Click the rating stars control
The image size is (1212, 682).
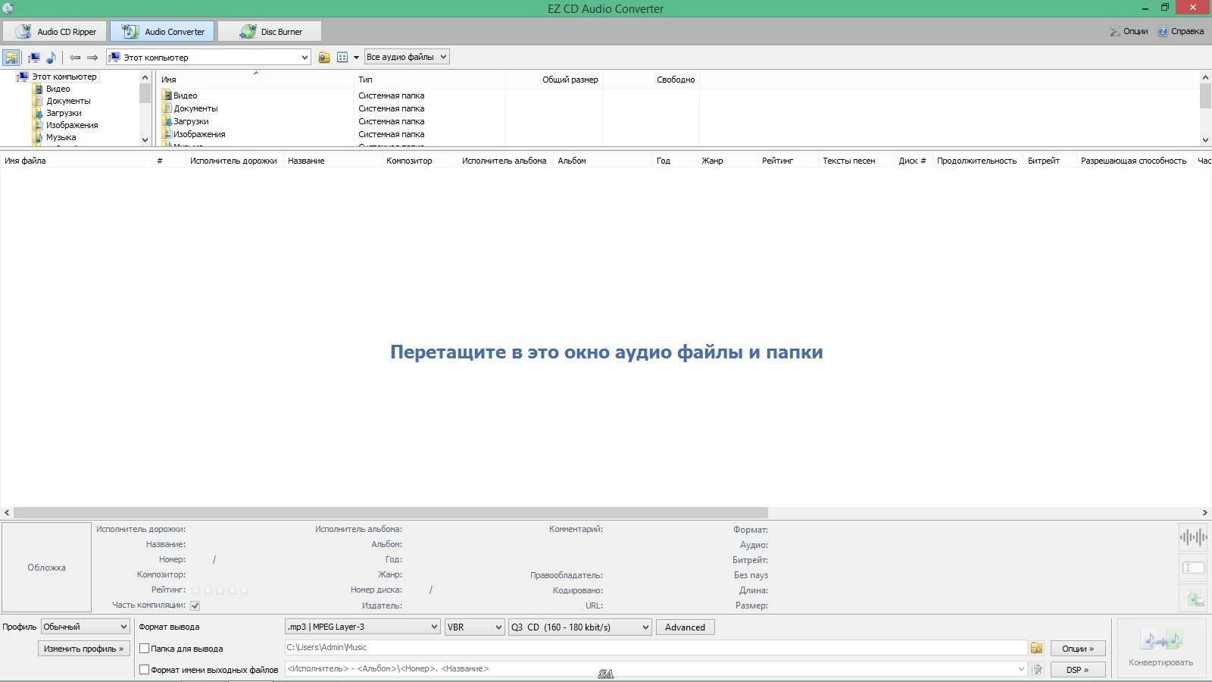coord(220,590)
